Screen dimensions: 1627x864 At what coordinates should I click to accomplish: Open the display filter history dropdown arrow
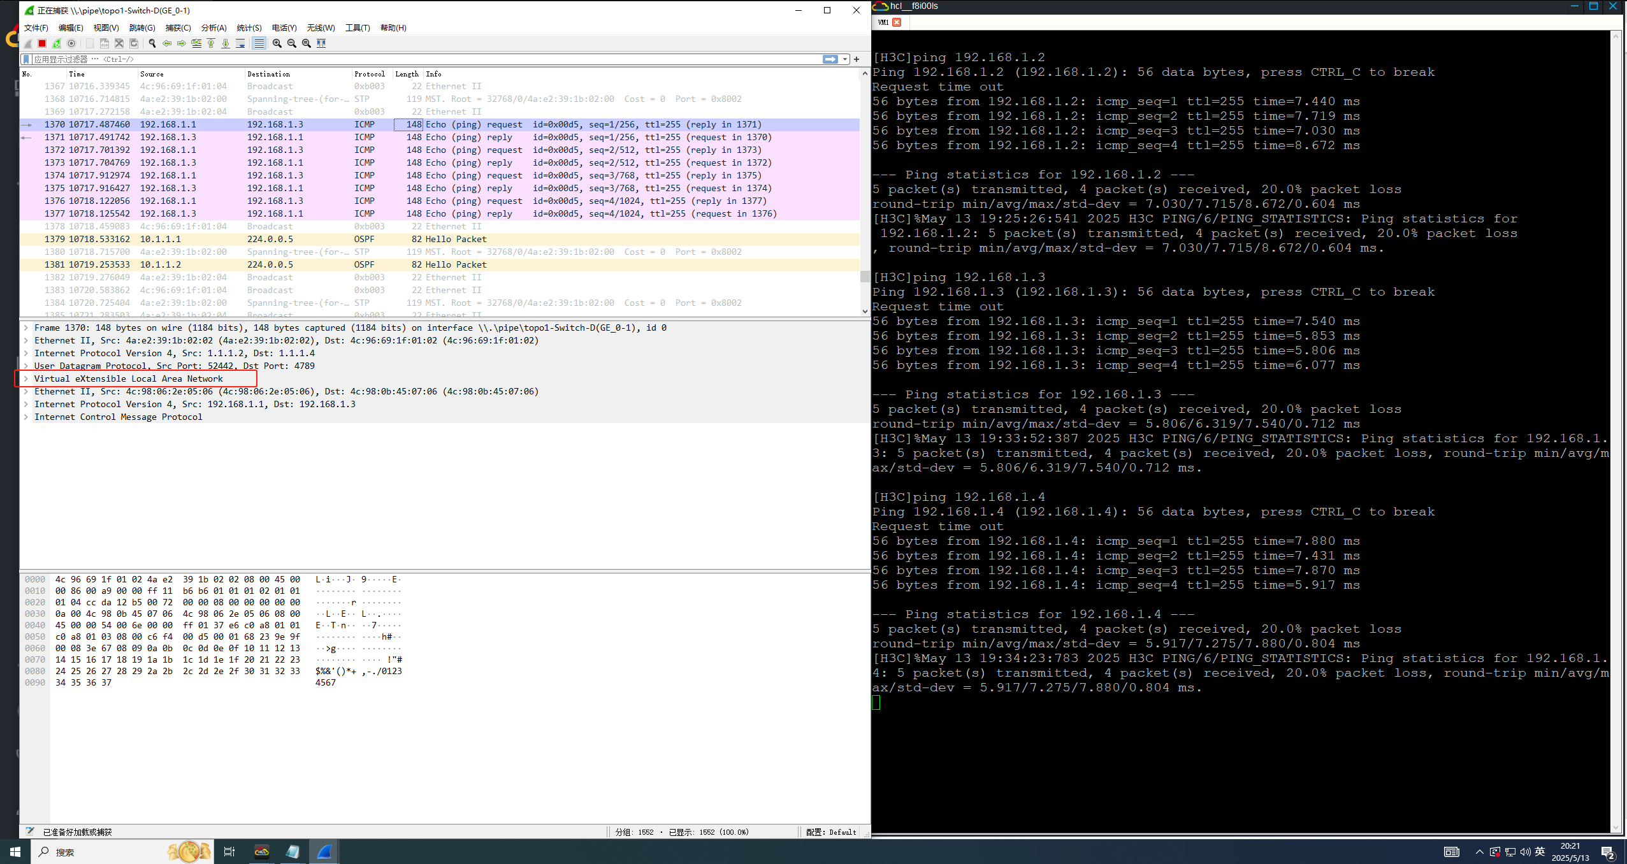[845, 59]
